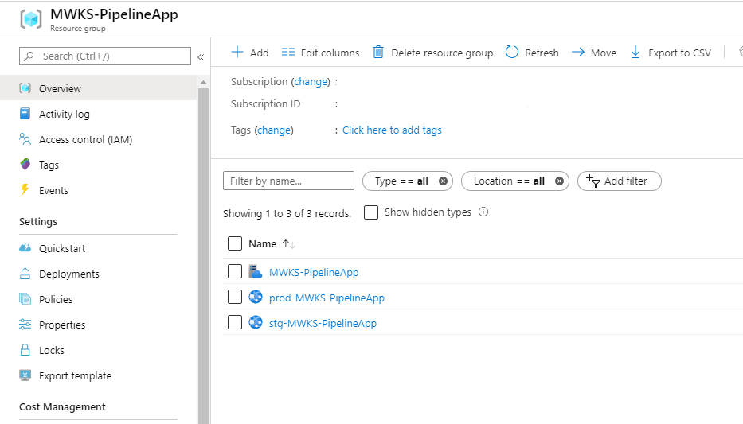This screenshot has height=424, width=743.
Task: Remove the Type filter using its X icon
Action: click(444, 181)
